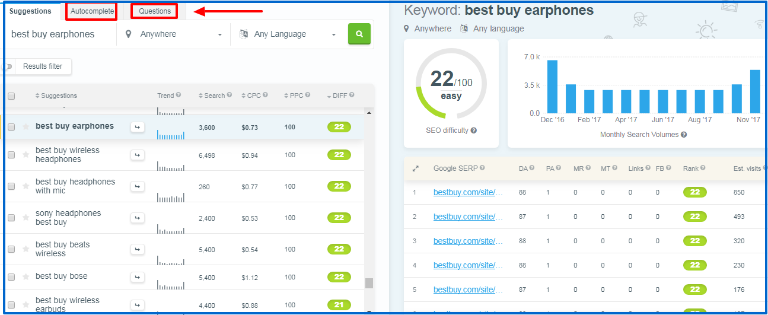Sort by the Suggestions column
The image size is (768, 315).
pyautogui.click(x=56, y=96)
